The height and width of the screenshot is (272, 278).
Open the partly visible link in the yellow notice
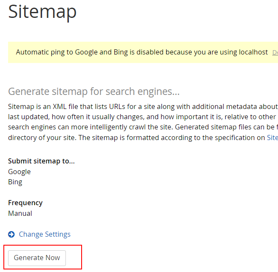pyautogui.click(x=275, y=52)
